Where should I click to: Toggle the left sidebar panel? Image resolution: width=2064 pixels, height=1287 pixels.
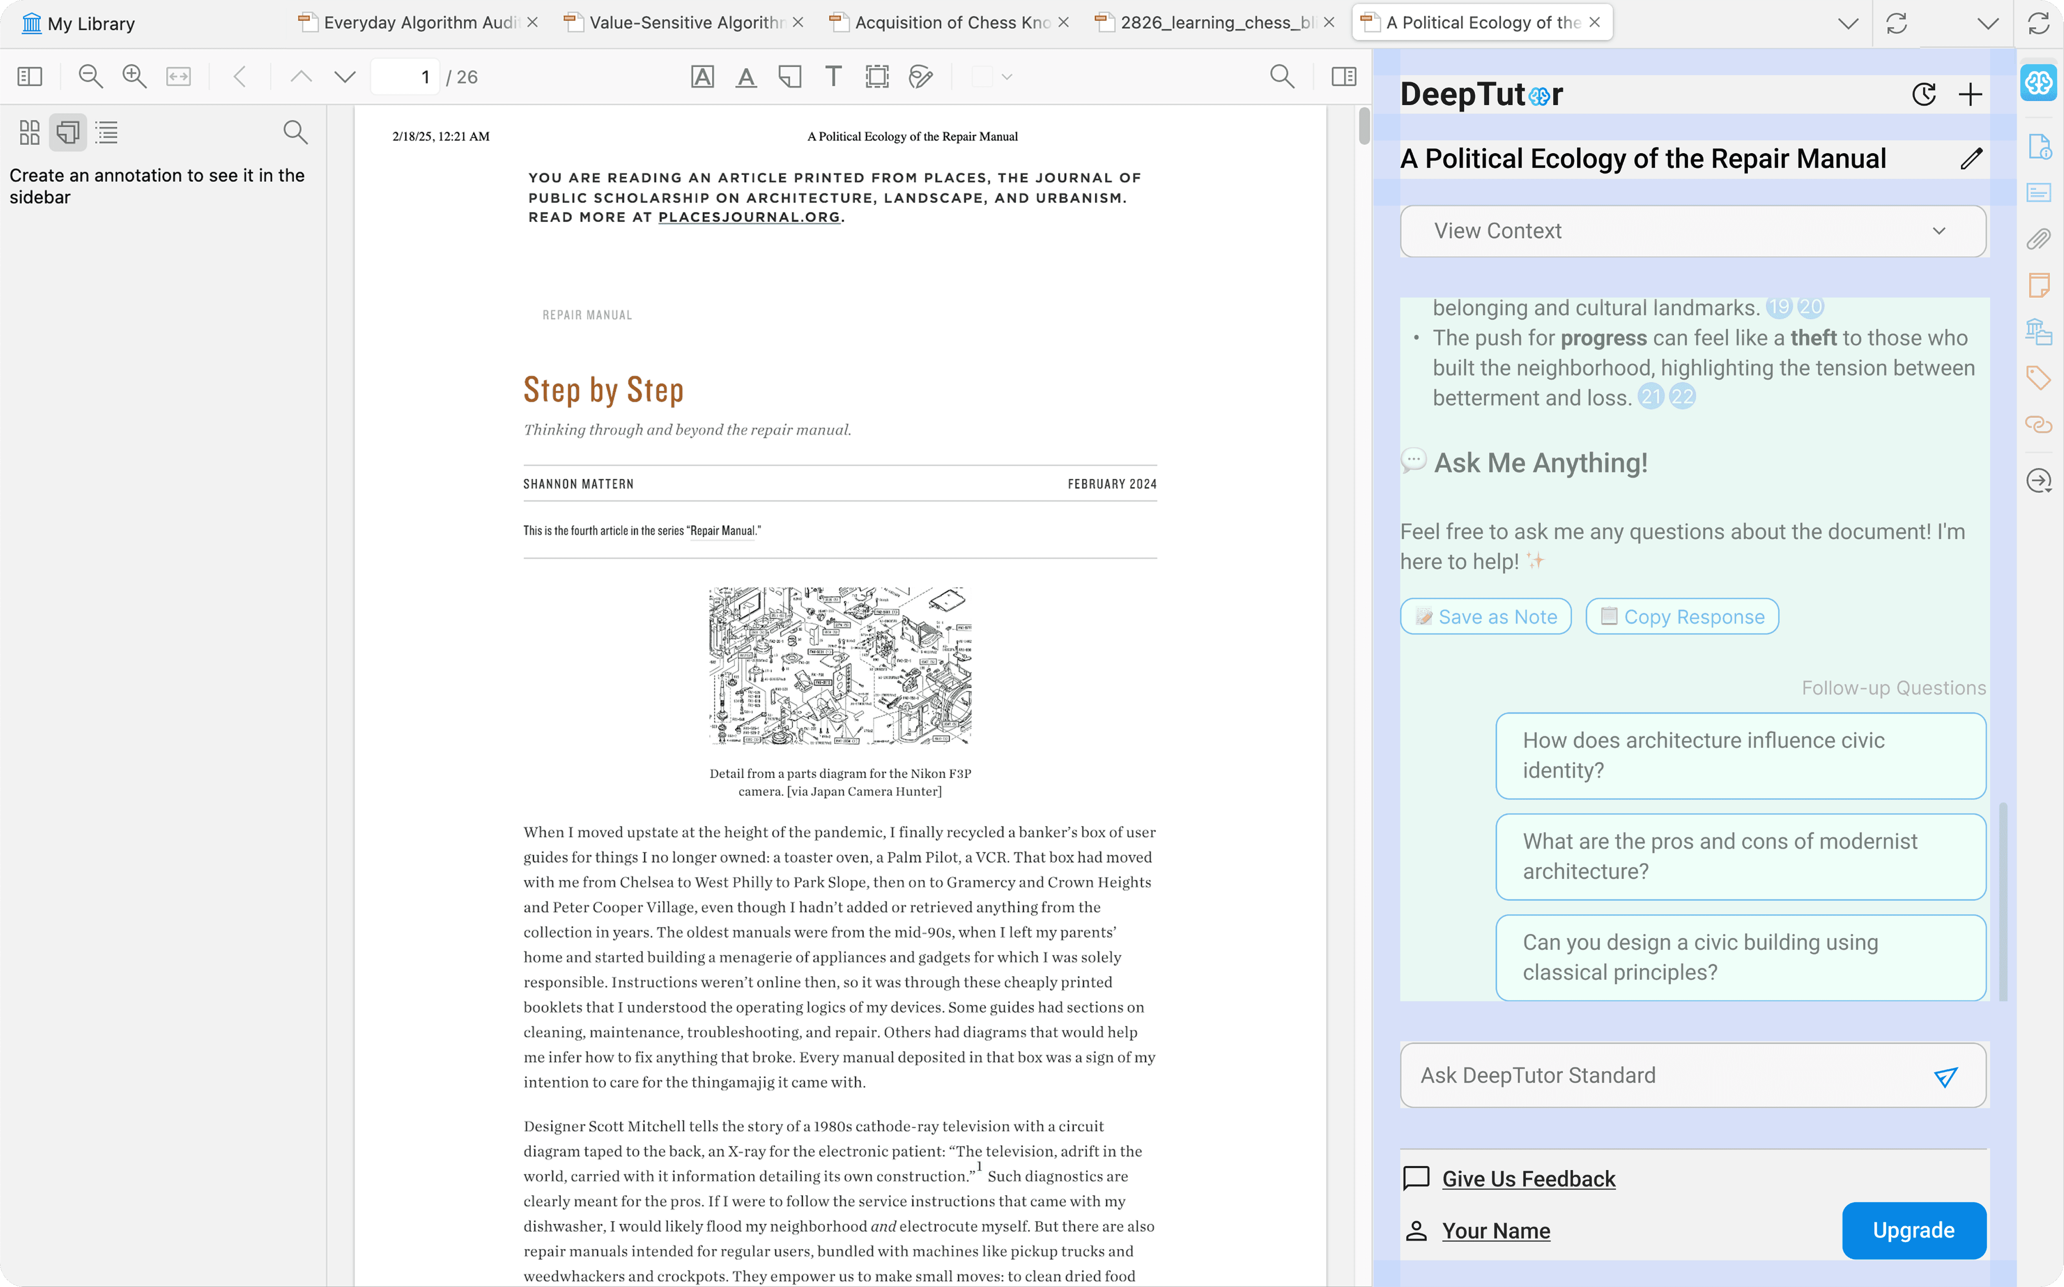pyautogui.click(x=30, y=77)
